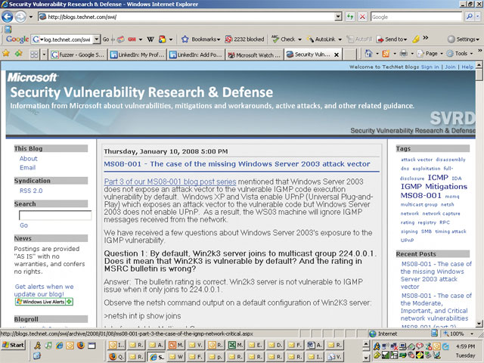This screenshot has height=363, width=484.
Task: Click the Refresh page icon
Action: 350,17
